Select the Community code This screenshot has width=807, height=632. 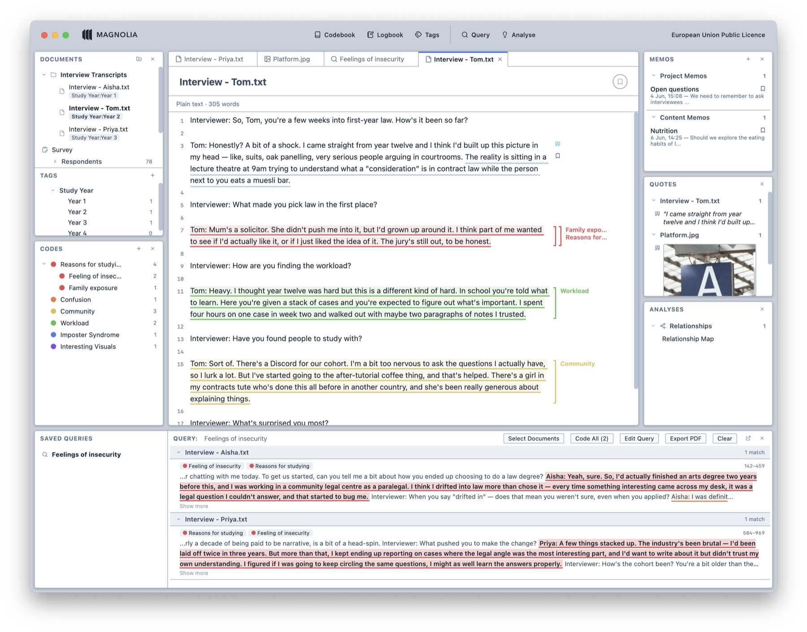tap(77, 312)
